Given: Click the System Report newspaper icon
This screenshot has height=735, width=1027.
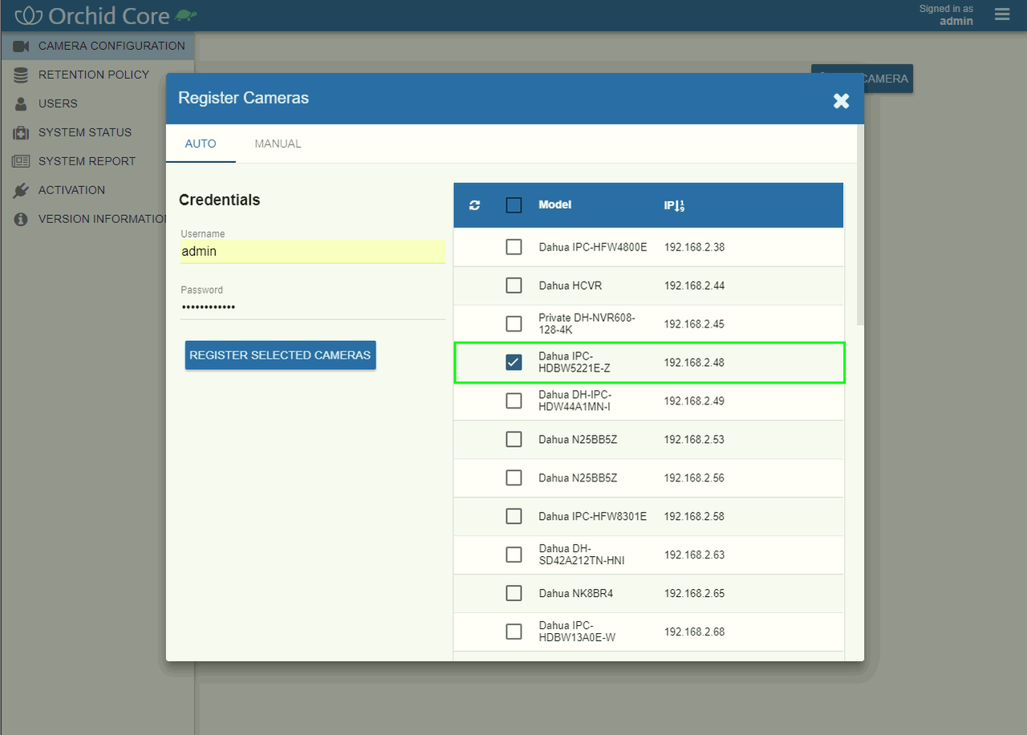Looking at the screenshot, I should pos(21,161).
